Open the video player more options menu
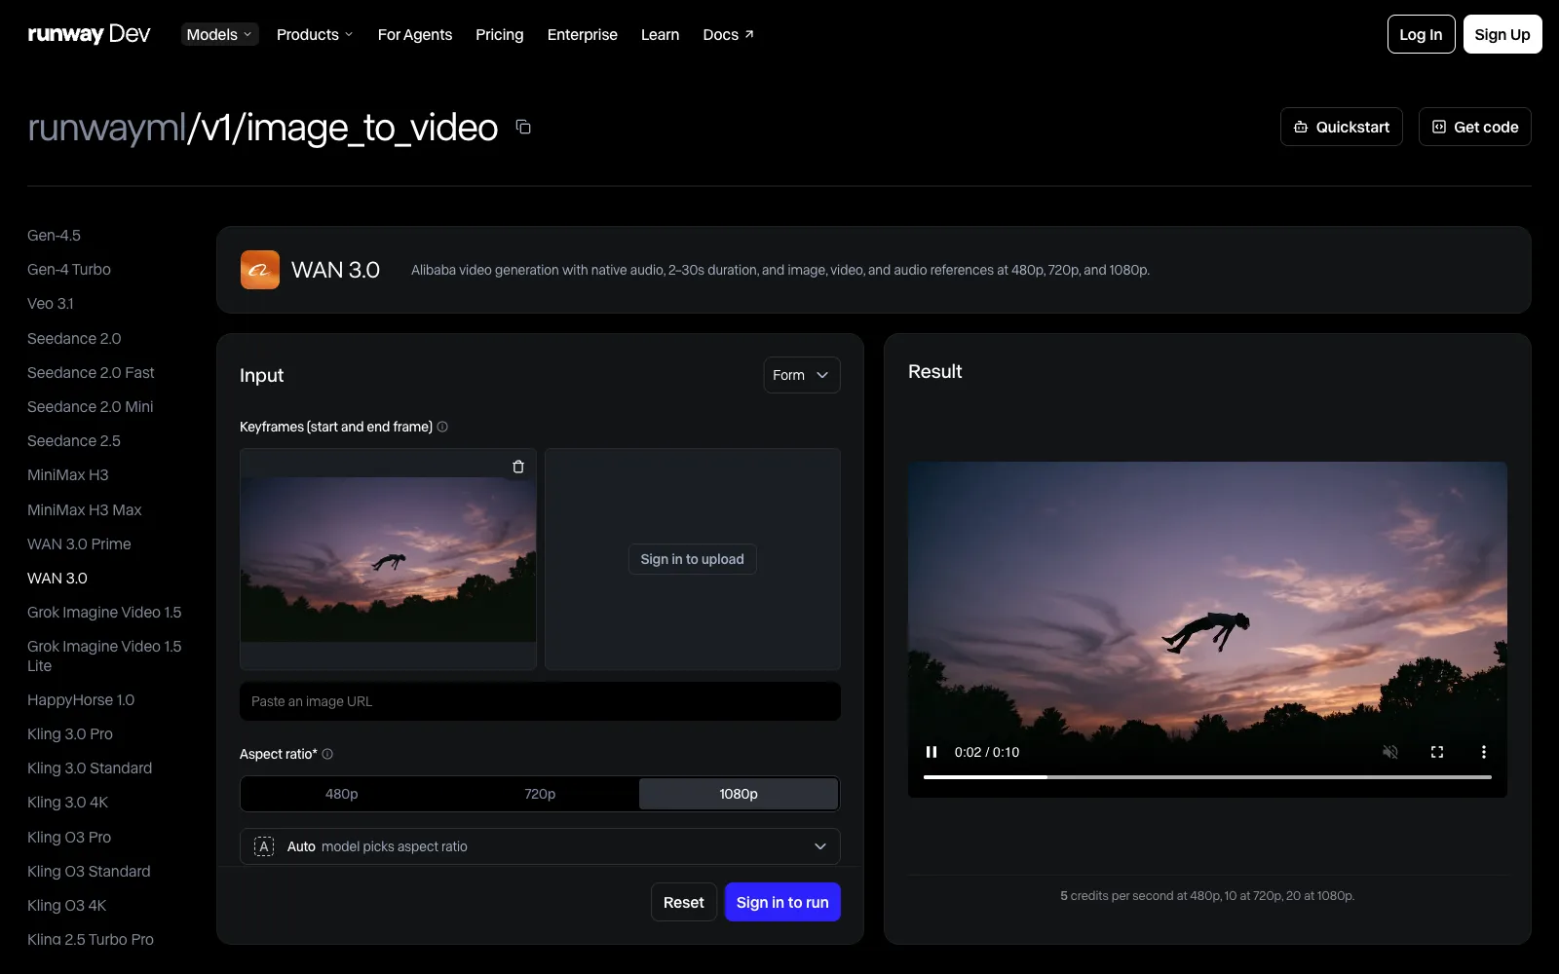 point(1484,752)
